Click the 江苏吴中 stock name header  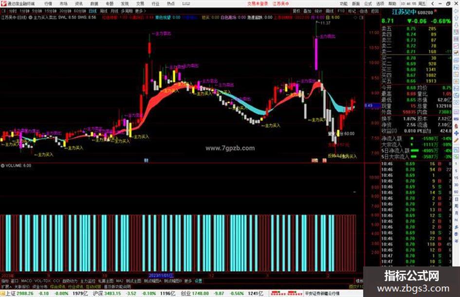pyautogui.click(x=404, y=12)
